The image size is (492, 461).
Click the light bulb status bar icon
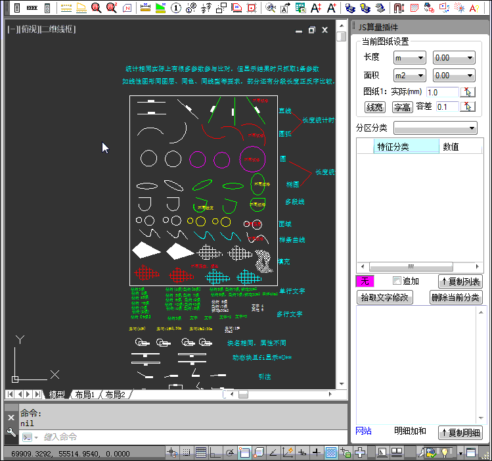446,452
